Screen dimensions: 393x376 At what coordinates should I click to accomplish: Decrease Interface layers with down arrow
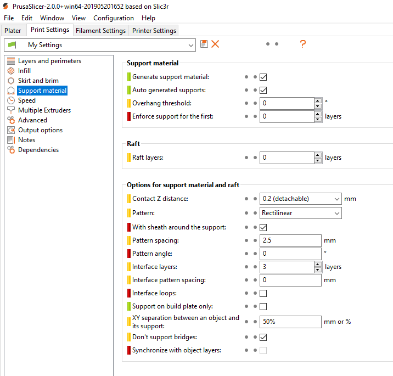[318, 270]
